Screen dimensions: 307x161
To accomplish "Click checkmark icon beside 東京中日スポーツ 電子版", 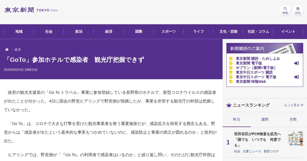I will [x=231, y=77].
